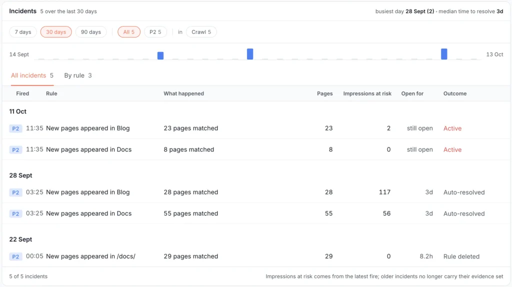Click the Incidents panel title
Viewport: 512px width, 287px height.
22,11
